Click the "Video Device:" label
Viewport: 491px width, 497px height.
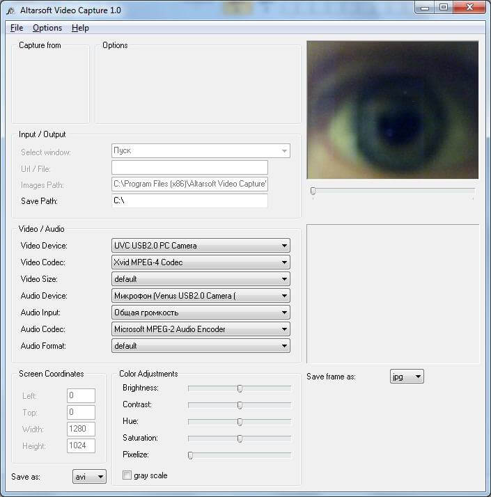(x=44, y=246)
